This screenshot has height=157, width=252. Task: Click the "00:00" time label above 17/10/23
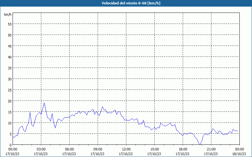[x=13, y=149]
